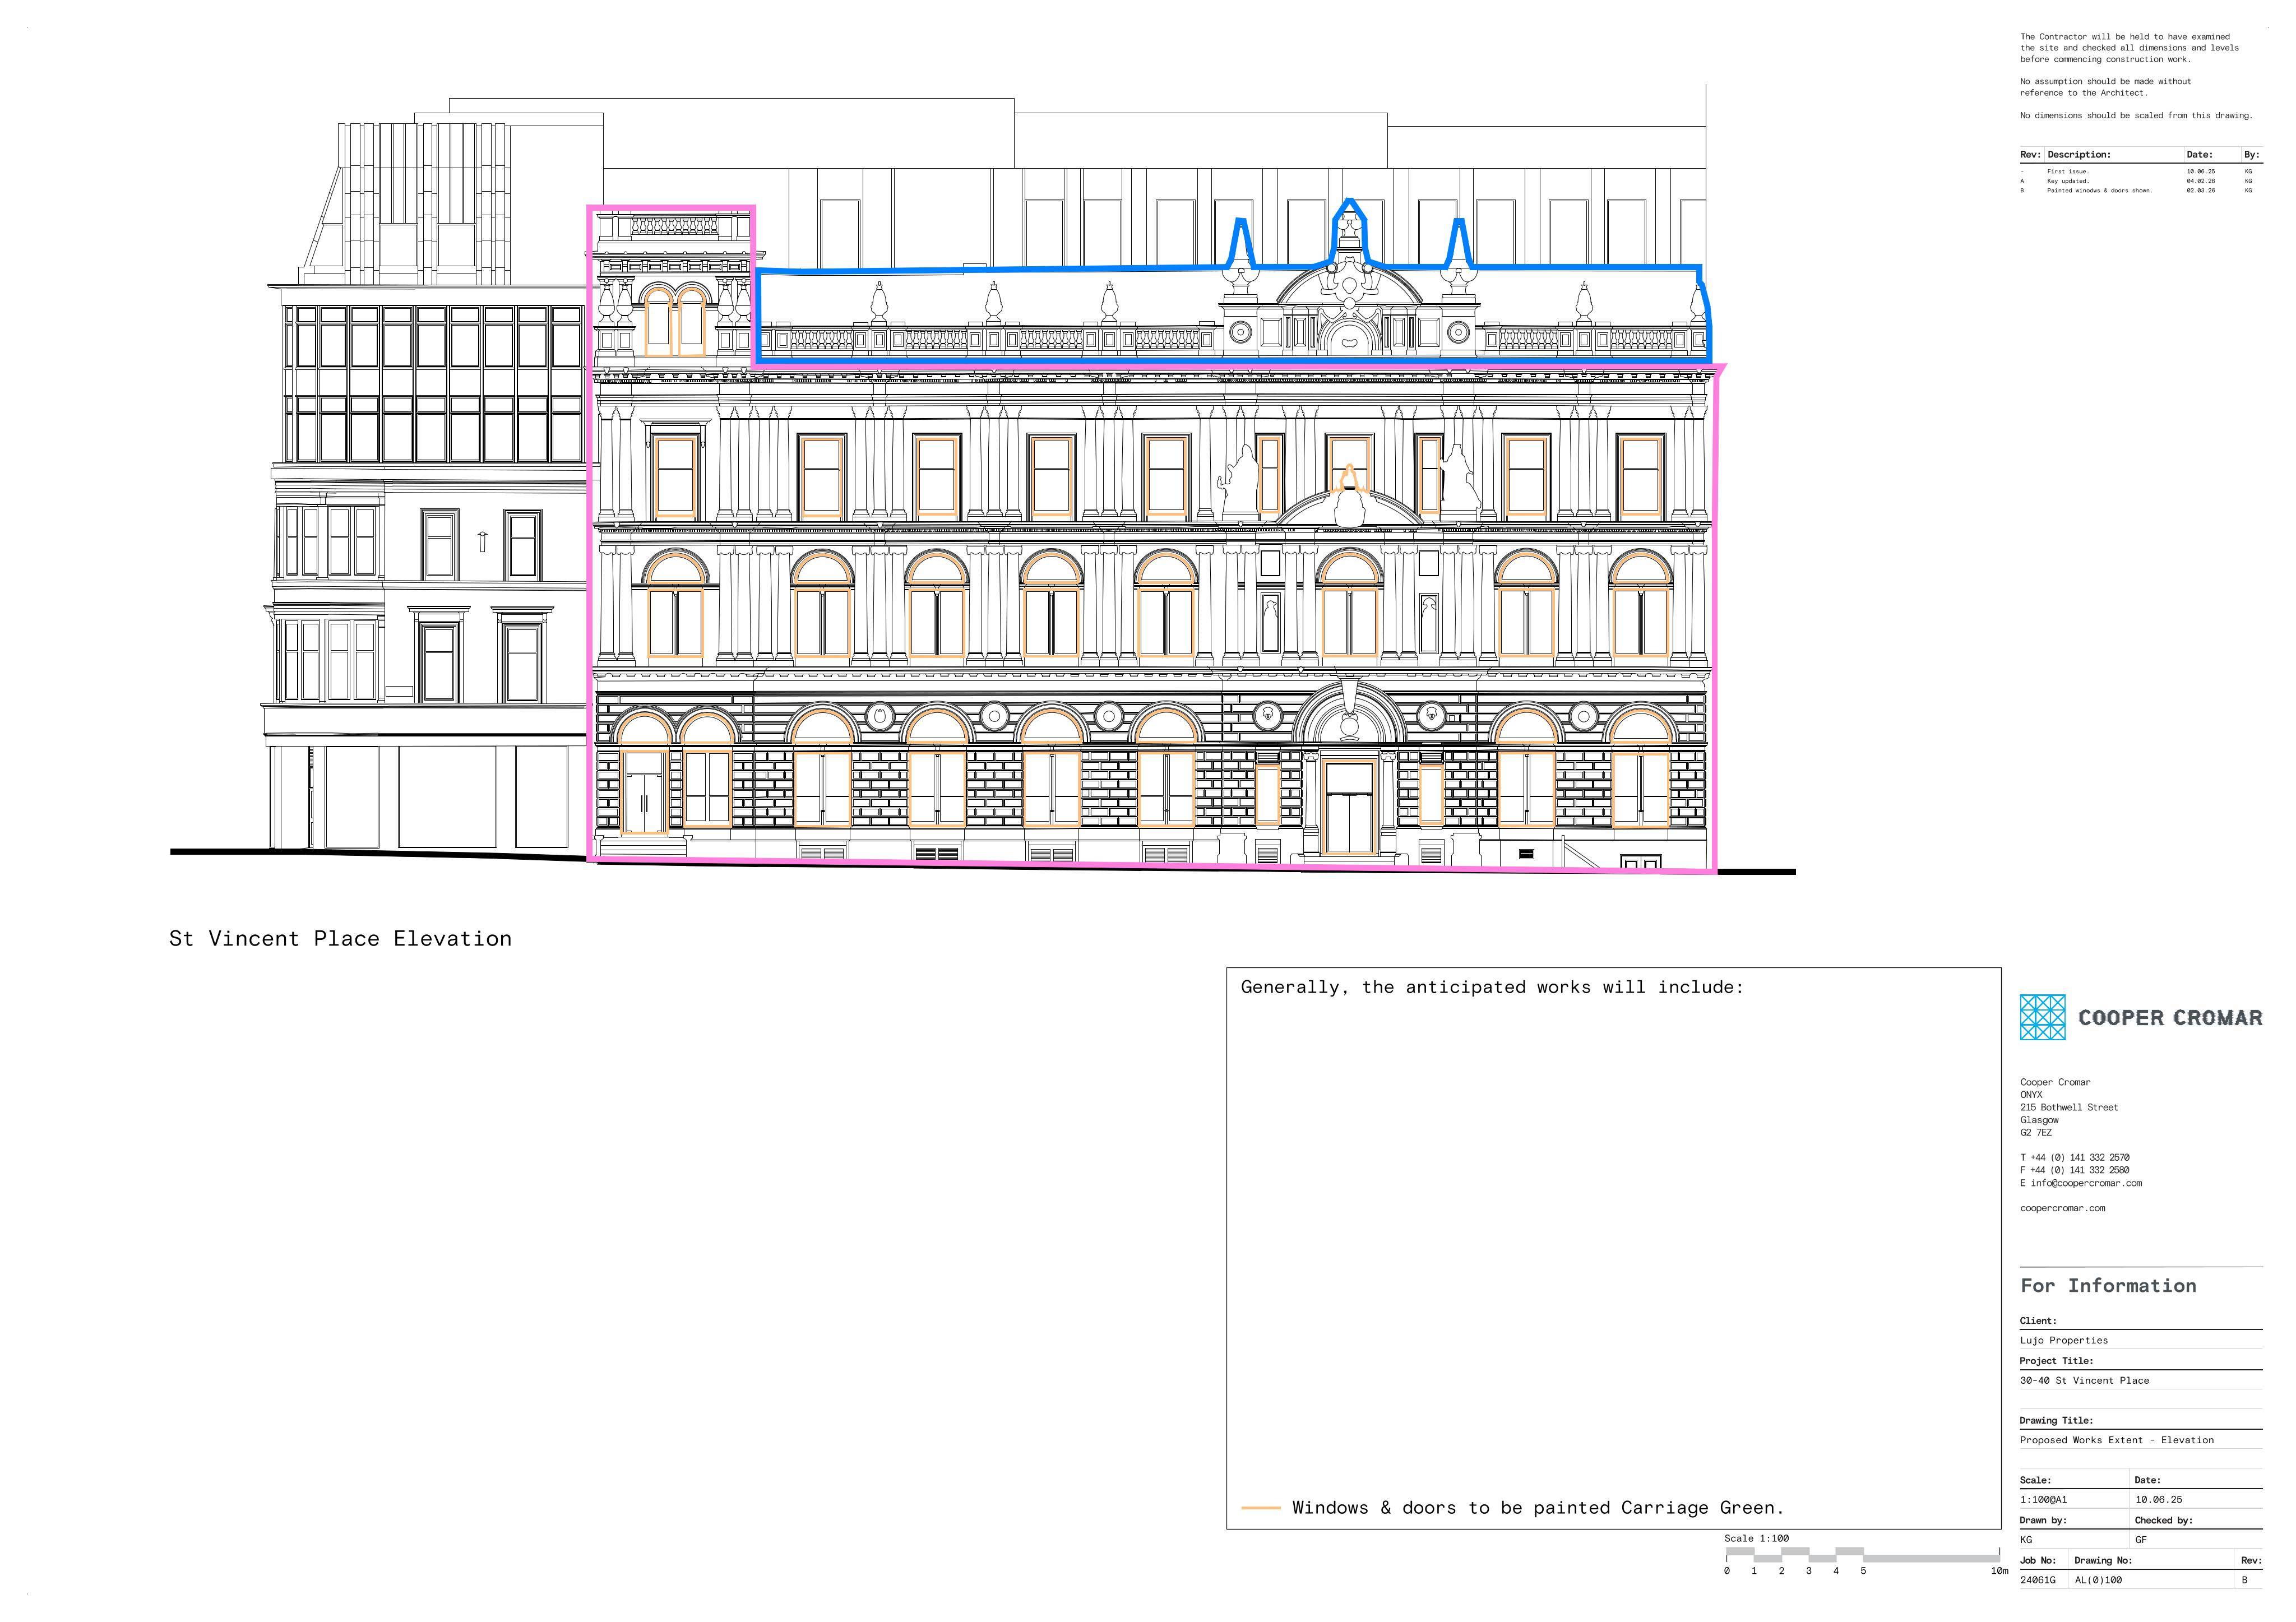Image resolution: width=2296 pixels, height=1622 pixels.
Task: Click the grey 1:100 scale bar graphic
Action: pos(1863,1555)
